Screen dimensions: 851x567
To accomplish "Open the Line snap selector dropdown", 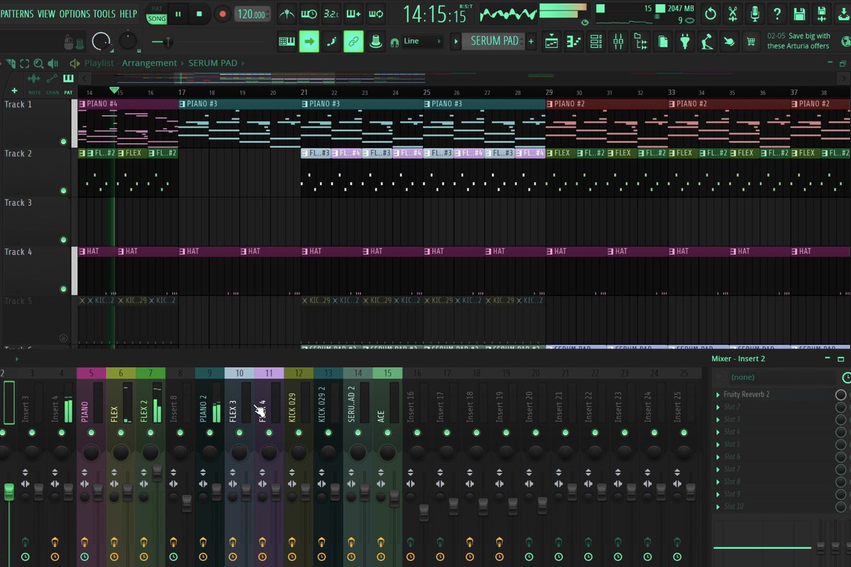I will pos(423,42).
